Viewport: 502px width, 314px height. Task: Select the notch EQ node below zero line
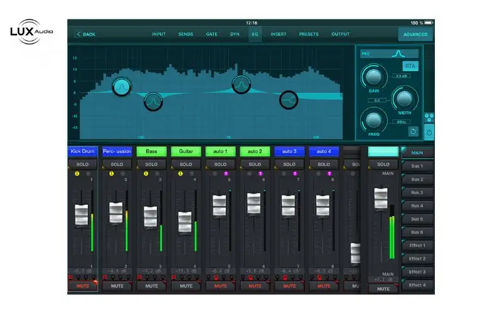pyautogui.click(x=153, y=101)
